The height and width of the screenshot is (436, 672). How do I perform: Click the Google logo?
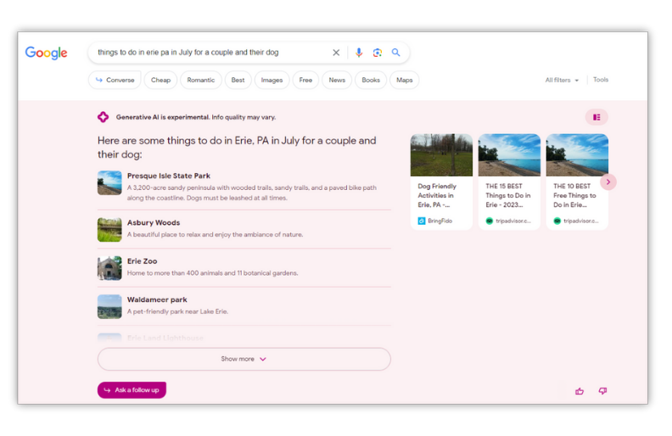point(46,53)
